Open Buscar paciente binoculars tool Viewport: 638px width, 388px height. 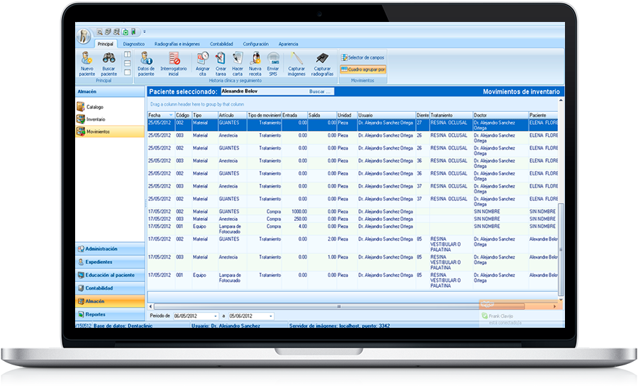[x=108, y=59]
